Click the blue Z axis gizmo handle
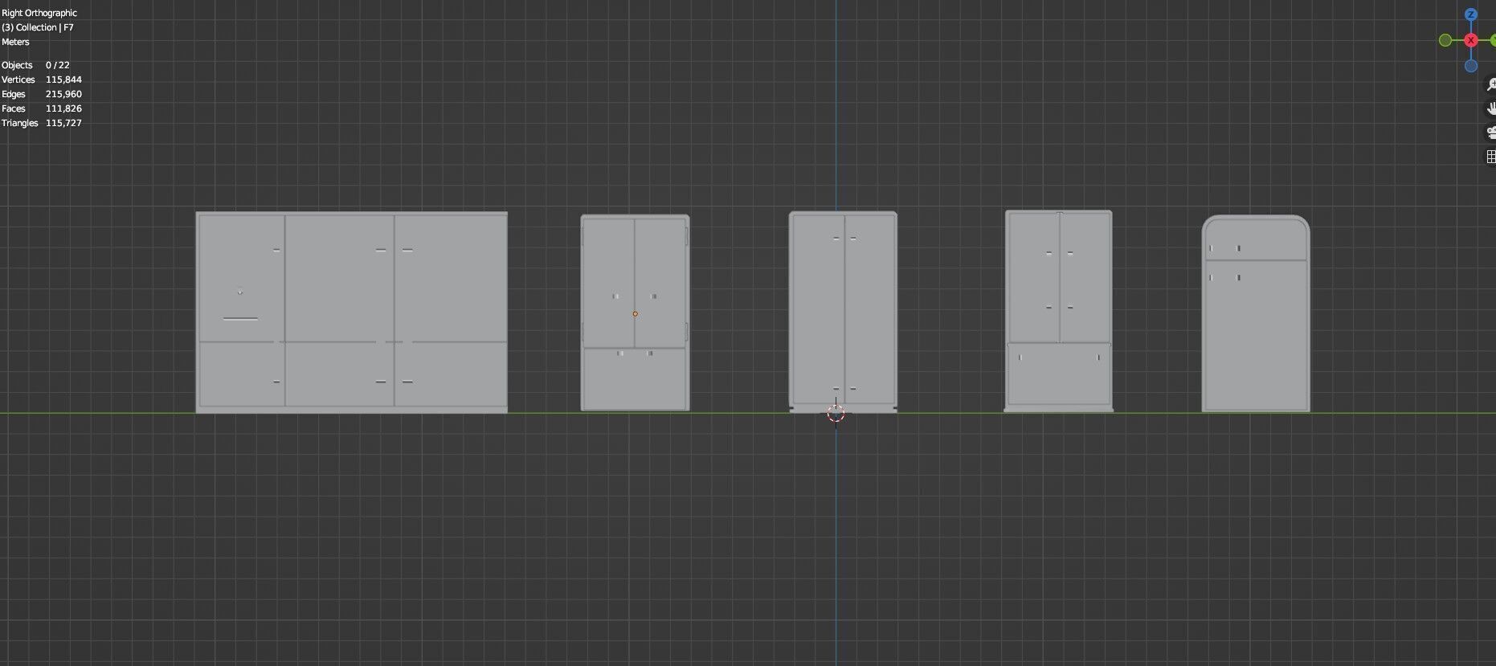Viewport: 1496px width, 666px height. click(x=1471, y=14)
